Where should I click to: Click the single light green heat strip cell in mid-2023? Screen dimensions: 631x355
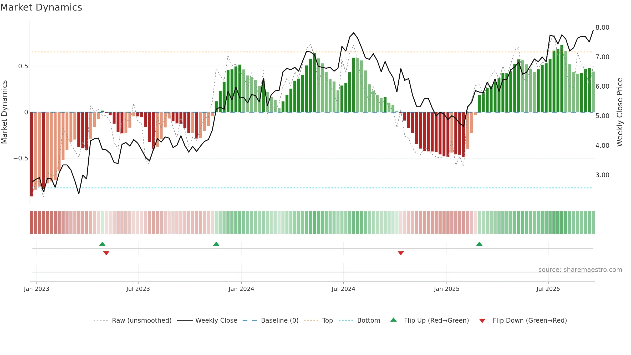102,222
